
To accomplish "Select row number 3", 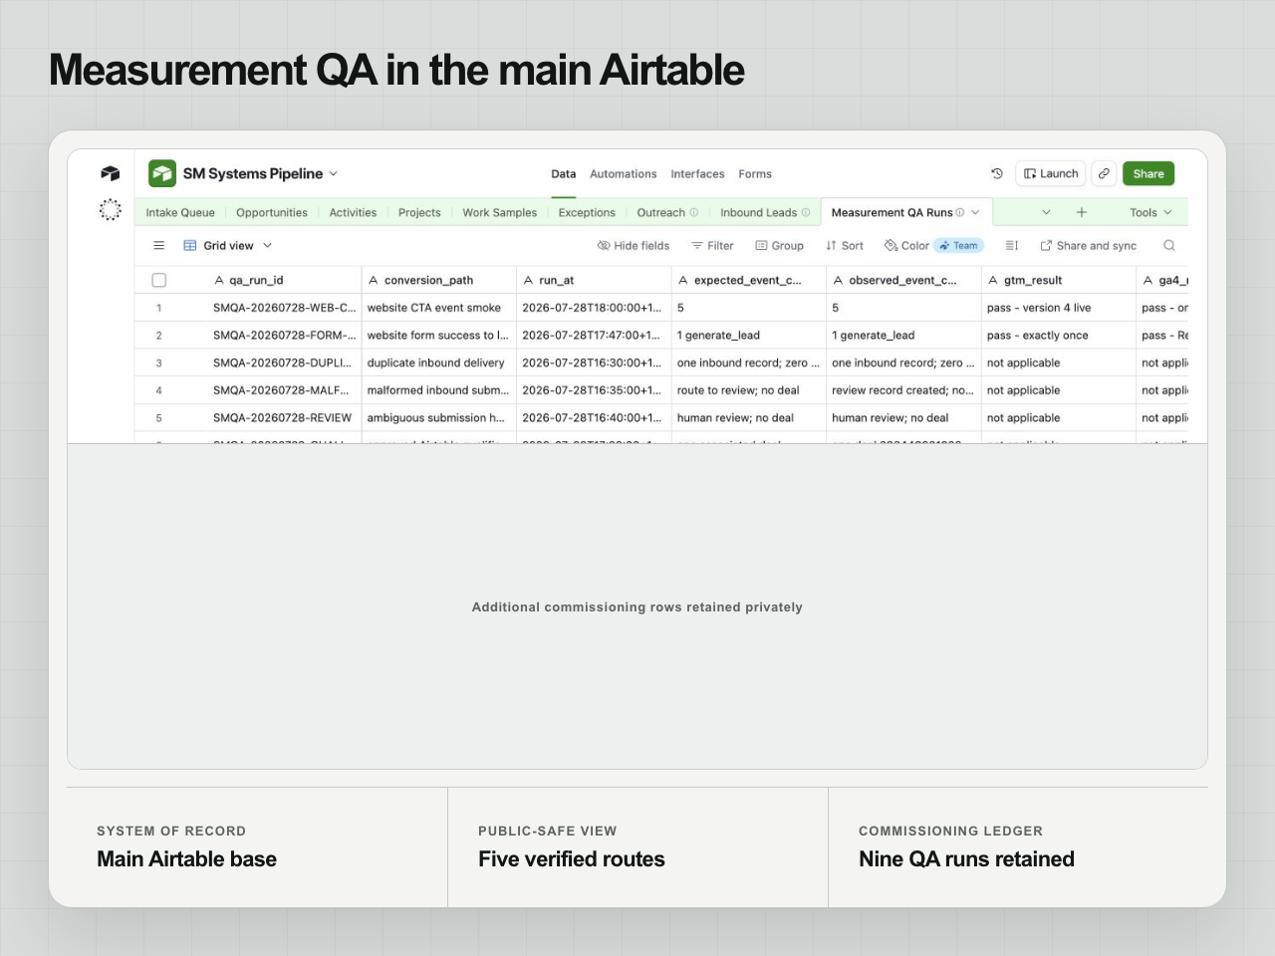I will [158, 363].
